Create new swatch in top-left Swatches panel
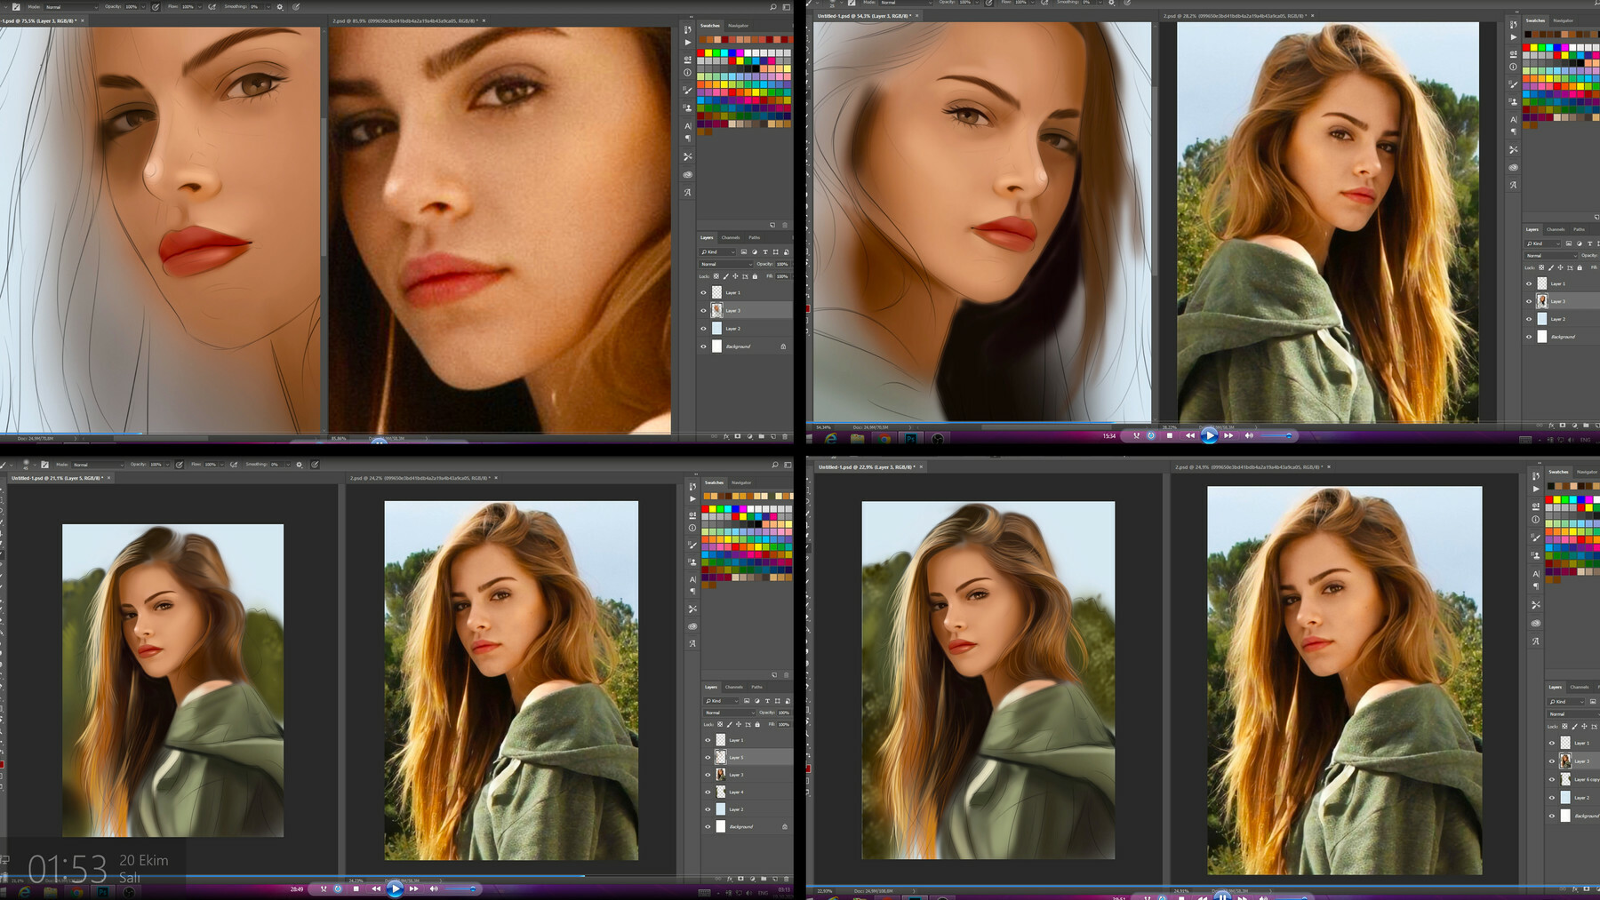 (772, 225)
